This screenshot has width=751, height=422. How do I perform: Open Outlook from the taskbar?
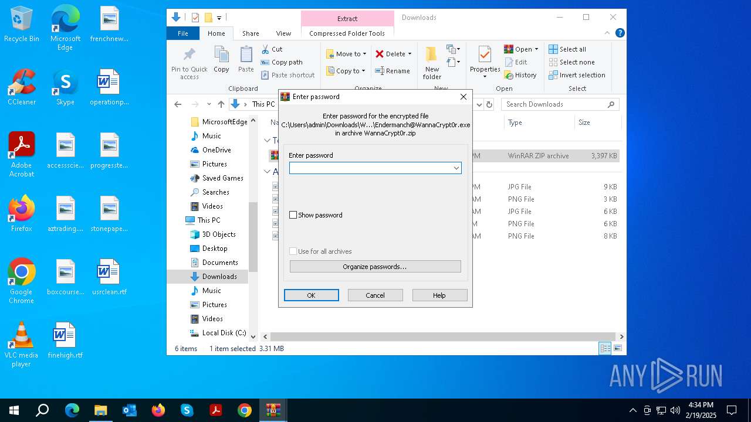pyautogui.click(x=129, y=410)
